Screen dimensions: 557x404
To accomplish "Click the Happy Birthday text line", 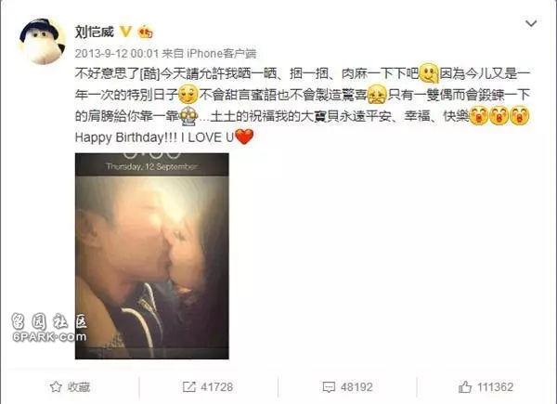I will (x=154, y=137).
